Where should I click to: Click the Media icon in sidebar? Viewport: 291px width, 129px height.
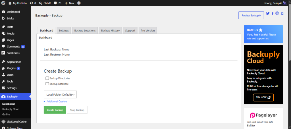[3, 33]
